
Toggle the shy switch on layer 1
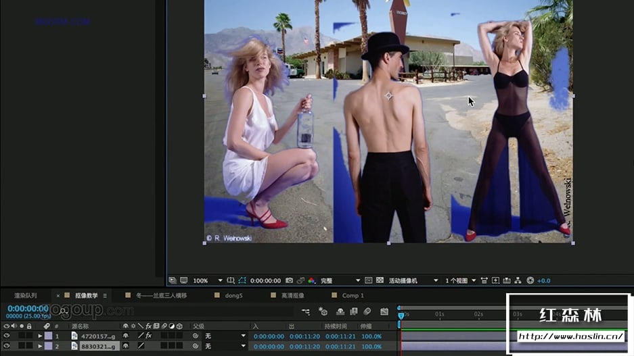(x=126, y=336)
